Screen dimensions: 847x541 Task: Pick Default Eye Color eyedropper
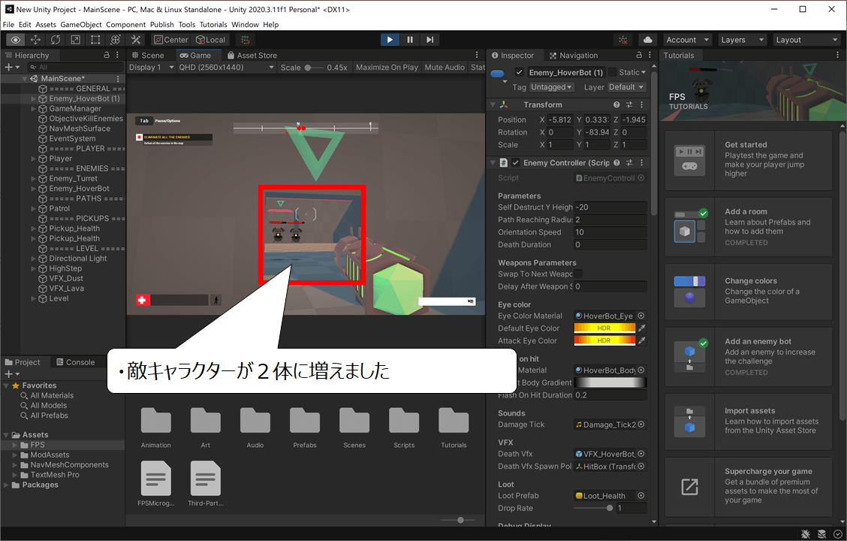(x=642, y=328)
